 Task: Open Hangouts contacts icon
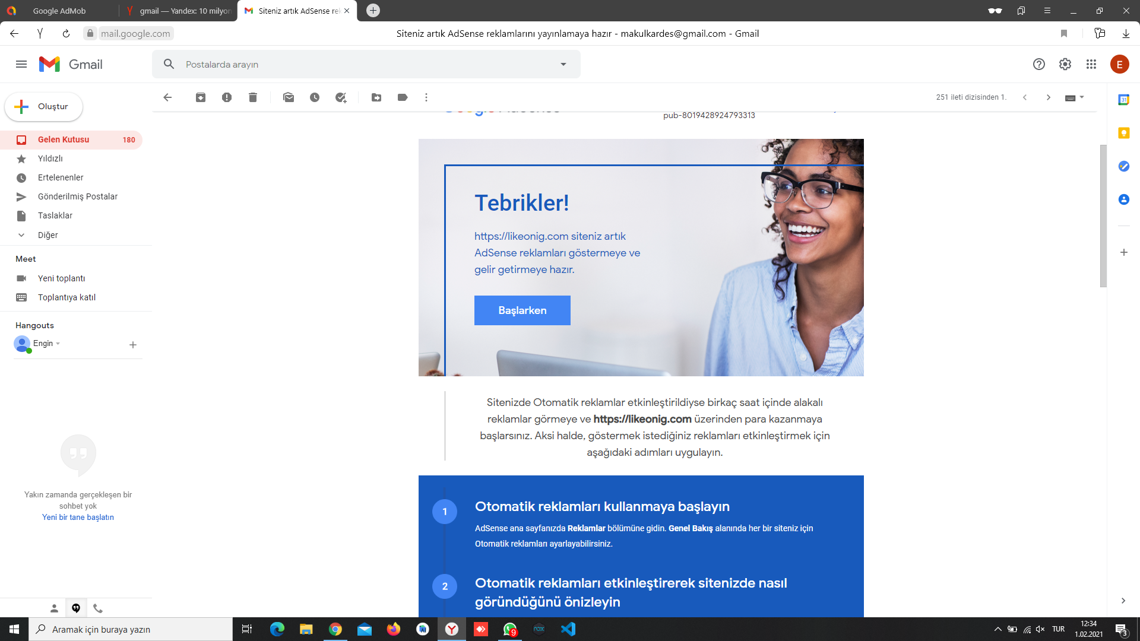(x=54, y=608)
